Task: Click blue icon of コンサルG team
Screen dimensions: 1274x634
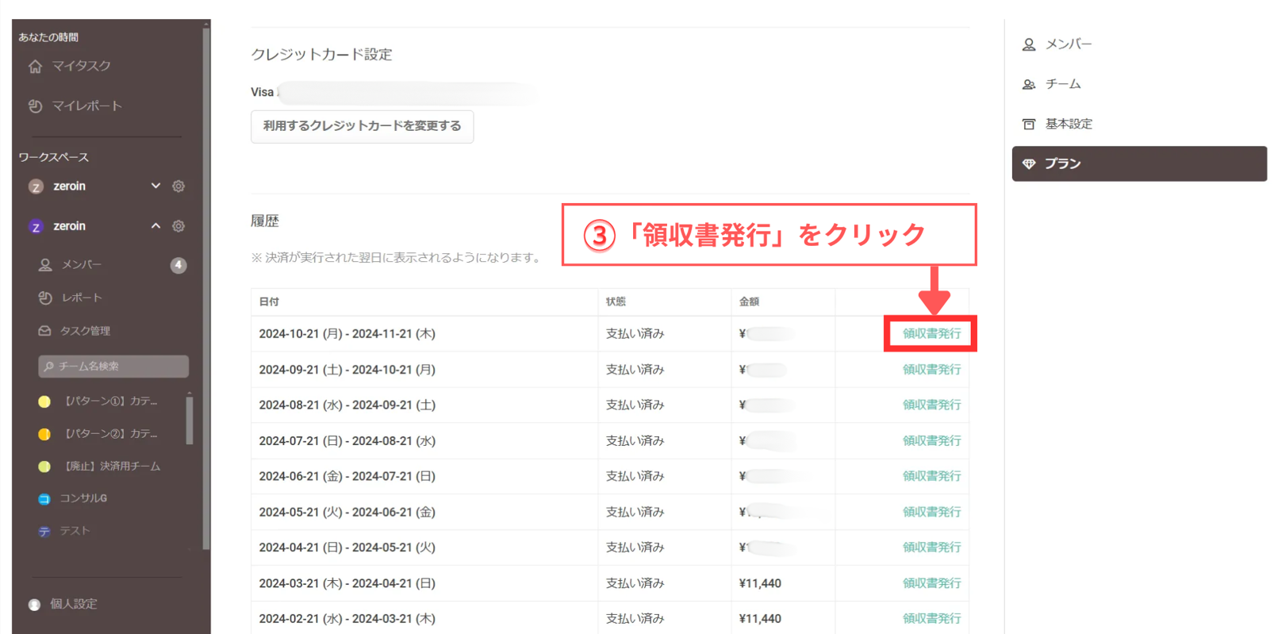Action: 44,499
